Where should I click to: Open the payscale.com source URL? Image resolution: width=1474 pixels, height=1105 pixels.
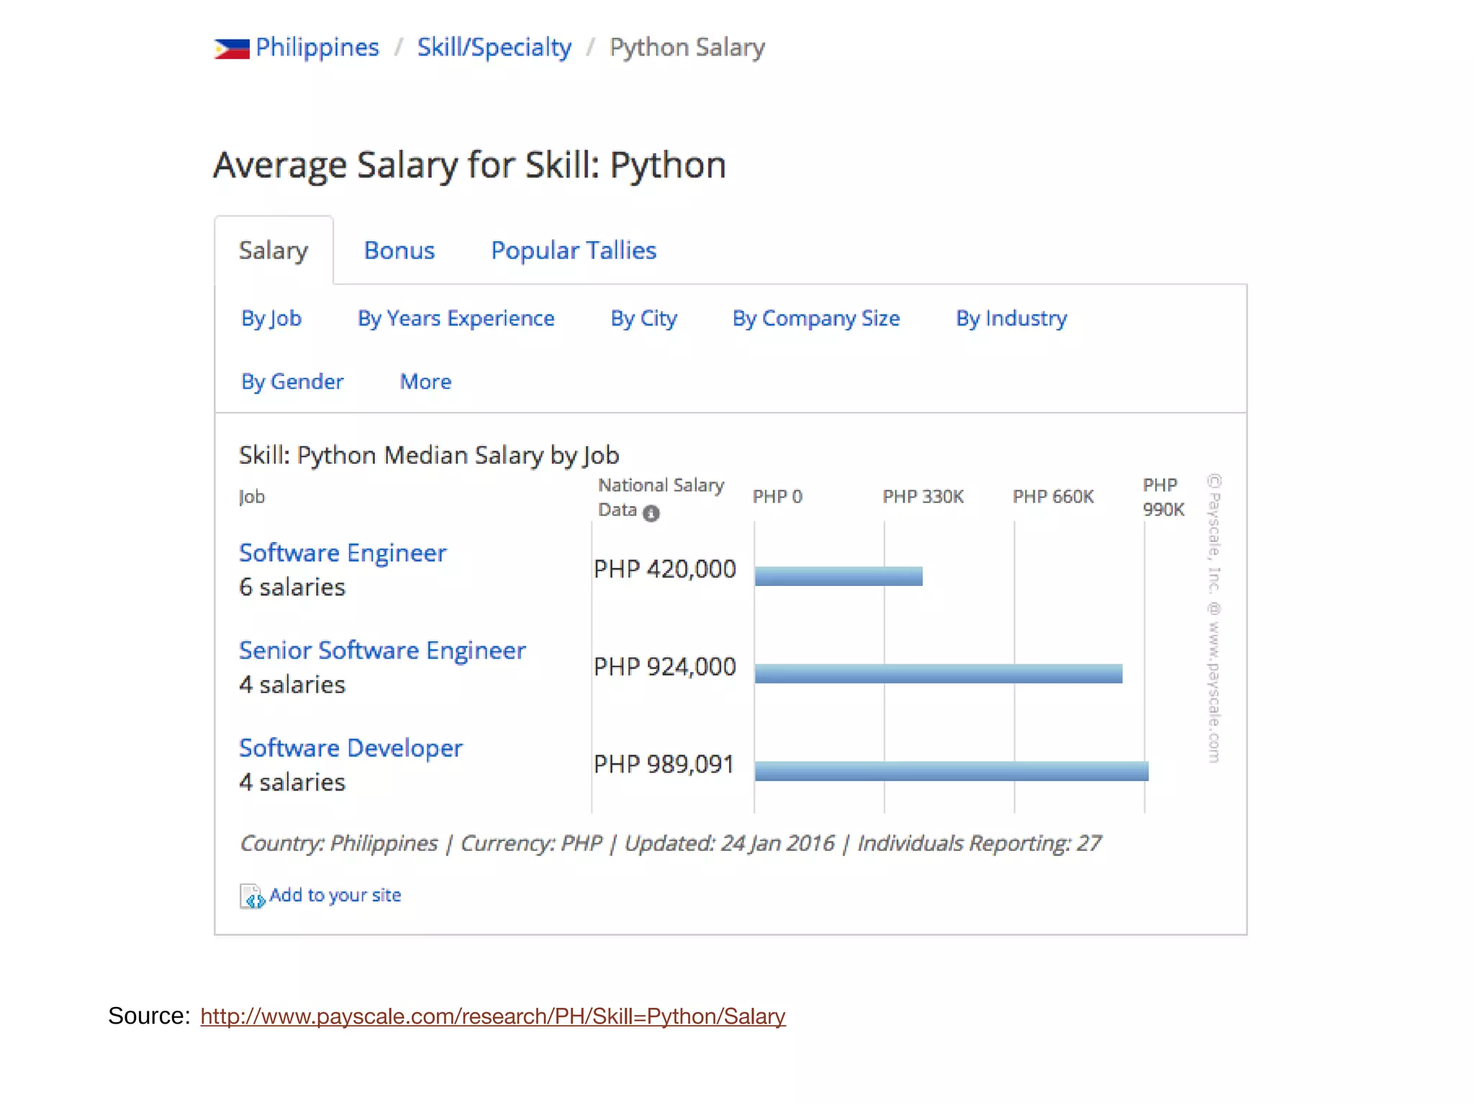pos(493,1016)
